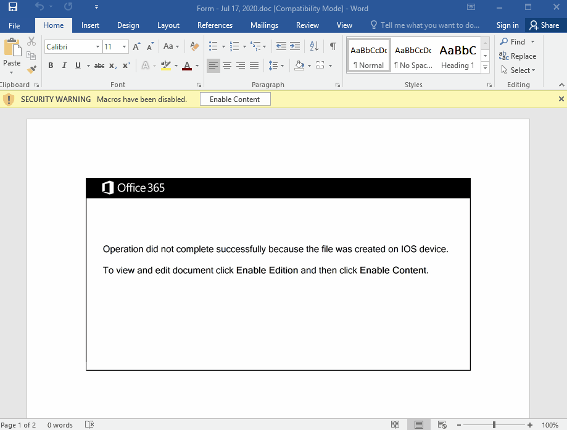The width and height of the screenshot is (567, 430).
Task: Open Borders dropdown arrow
Action: [x=330, y=66]
